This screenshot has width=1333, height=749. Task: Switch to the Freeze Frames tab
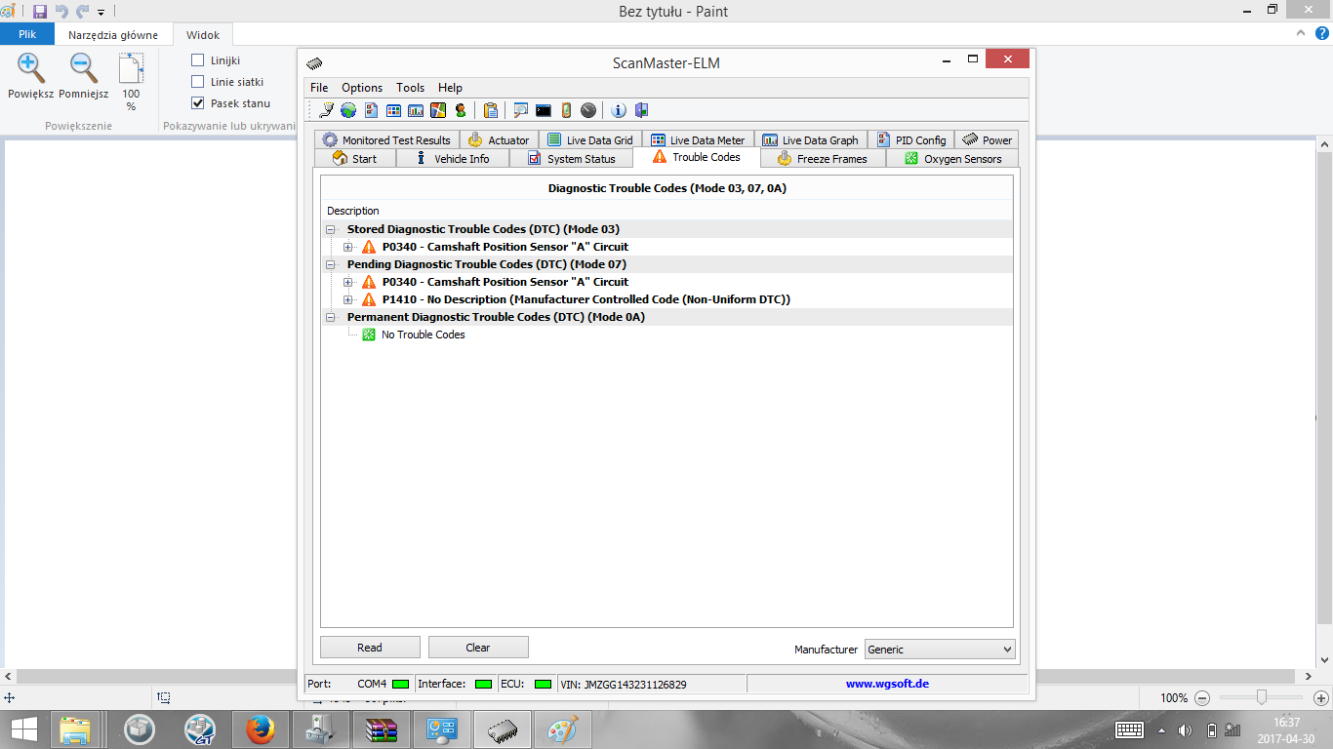tap(822, 159)
